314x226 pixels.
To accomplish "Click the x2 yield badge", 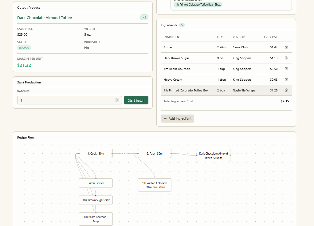I will point(144,18).
